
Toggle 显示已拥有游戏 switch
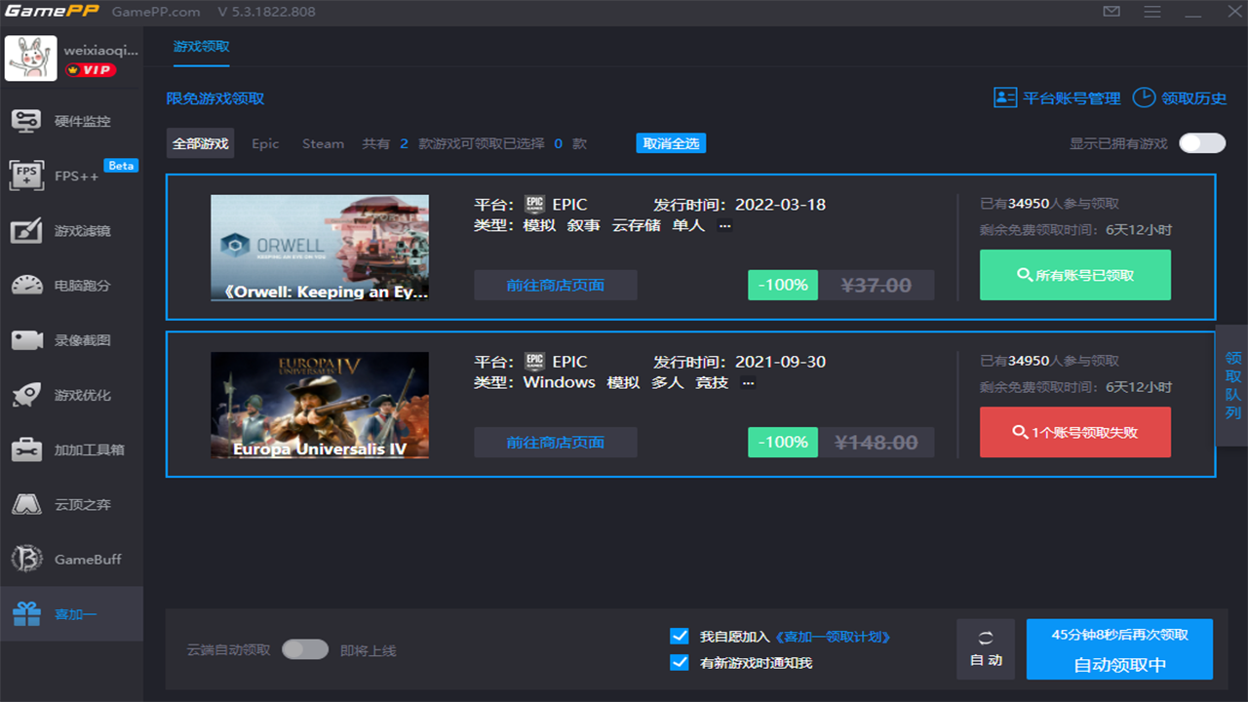[1201, 143]
